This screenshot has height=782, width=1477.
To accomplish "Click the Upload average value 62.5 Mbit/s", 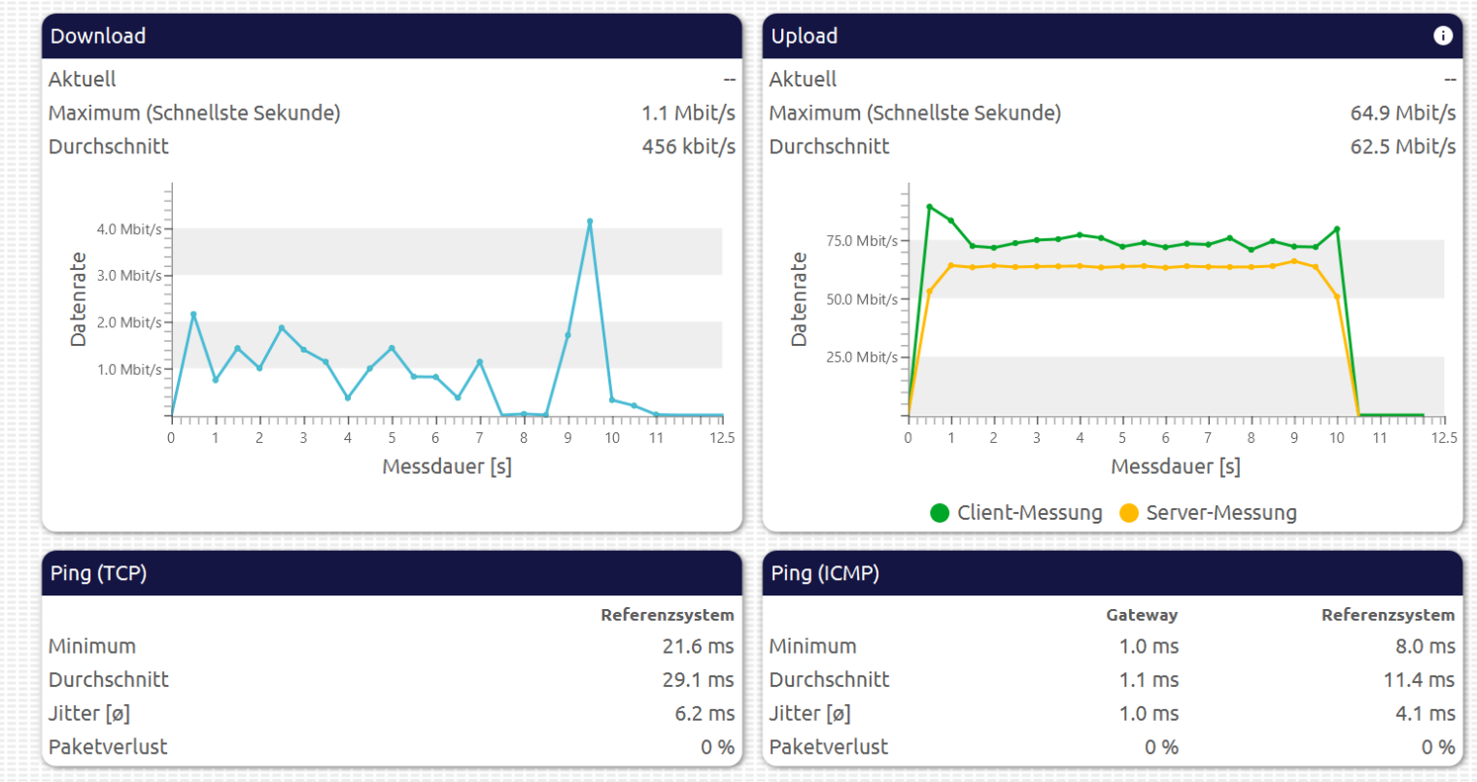I will 1402,147.
